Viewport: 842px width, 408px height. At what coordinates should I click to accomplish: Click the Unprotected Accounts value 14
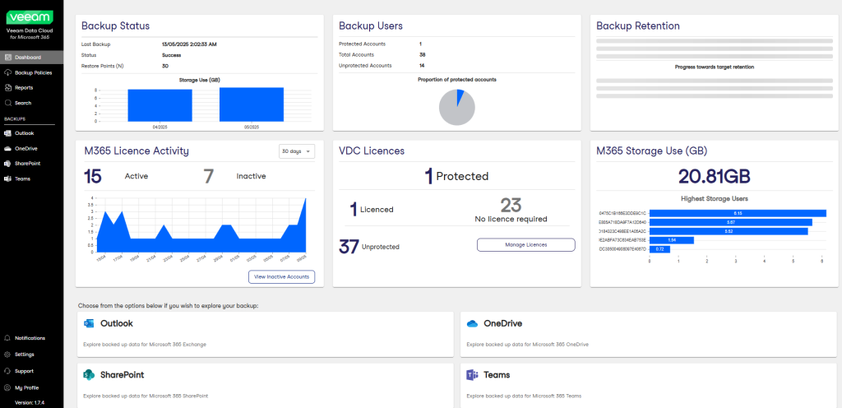coord(422,66)
